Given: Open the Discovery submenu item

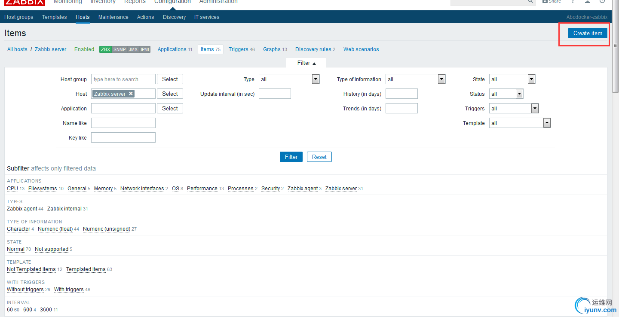Looking at the screenshot, I should click(x=175, y=17).
